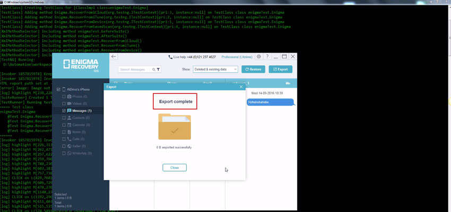Click the Notes document icon
Viewport: 451px width, 212px height.
[70, 132]
